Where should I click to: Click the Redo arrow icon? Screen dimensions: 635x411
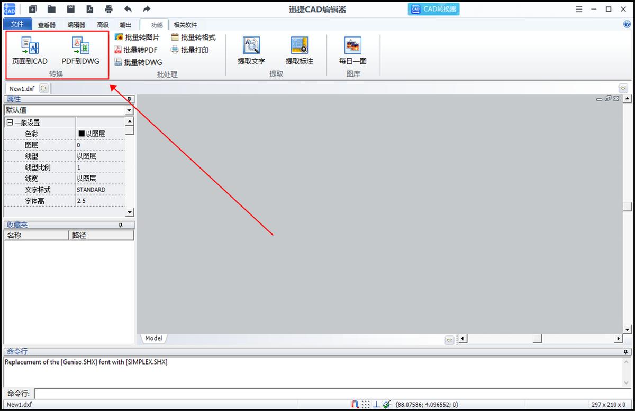(x=147, y=9)
